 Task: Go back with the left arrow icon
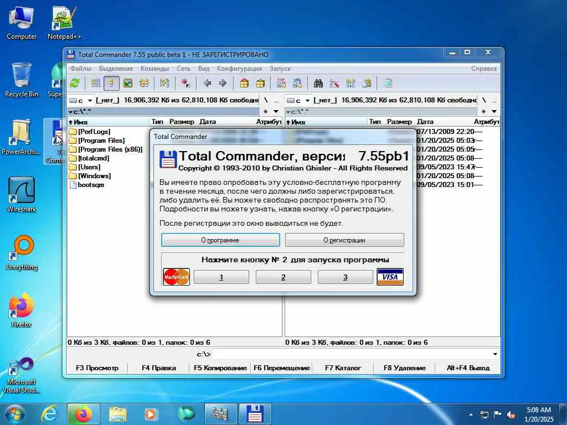207,84
